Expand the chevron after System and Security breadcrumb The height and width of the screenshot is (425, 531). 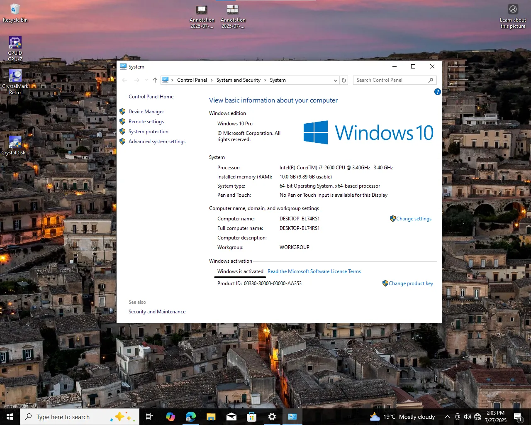coord(265,80)
